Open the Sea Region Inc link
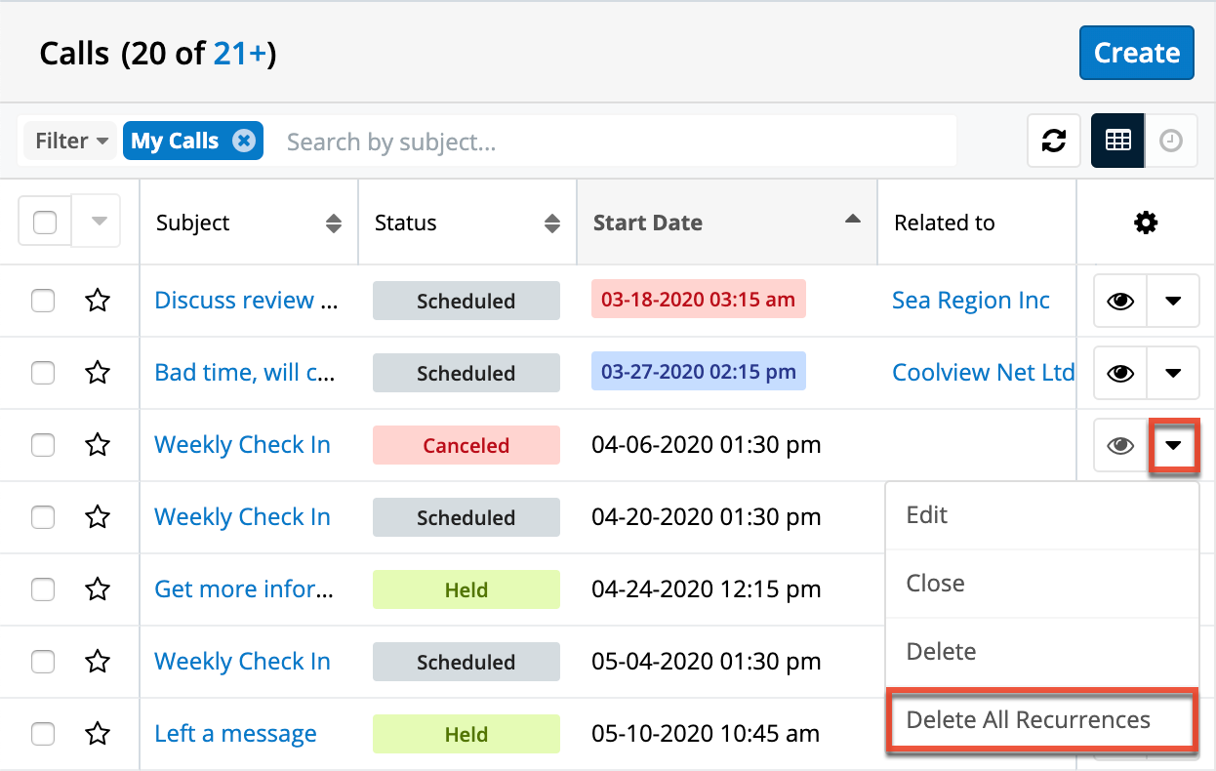This screenshot has height=771, width=1216. pyautogui.click(x=970, y=301)
